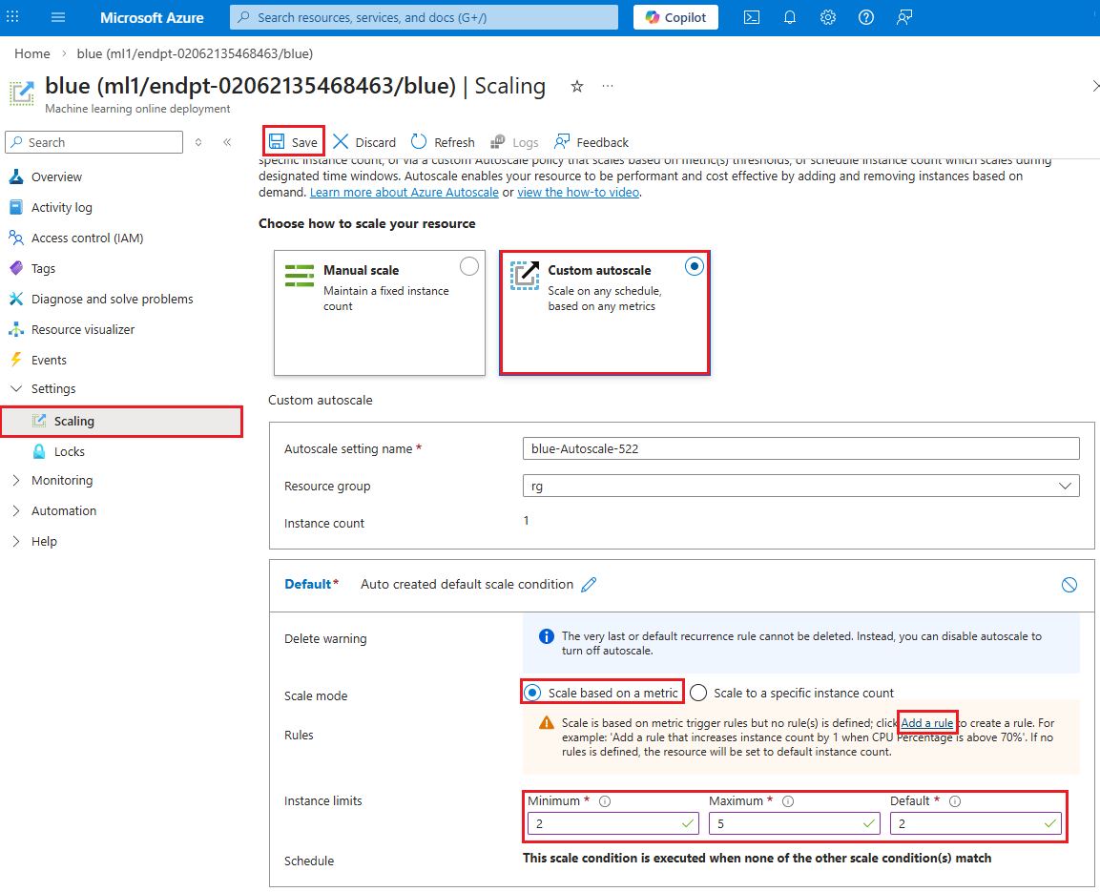Open the notifications bell
This screenshot has height=892, width=1100.
(x=789, y=17)
